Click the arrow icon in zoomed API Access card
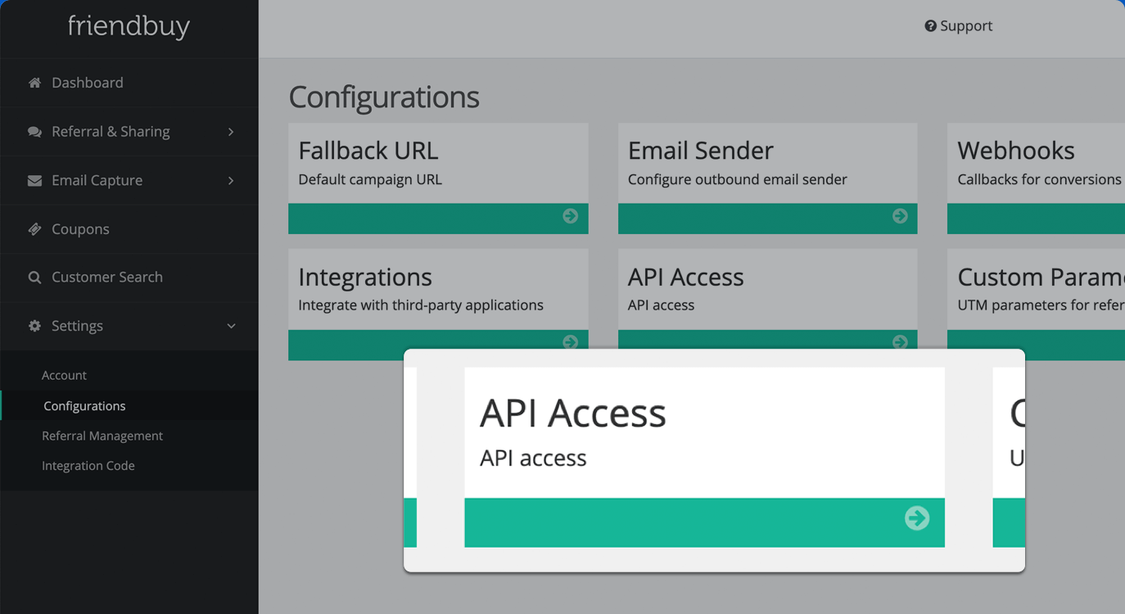1125x614 pixels. click(x=917, y=517)
